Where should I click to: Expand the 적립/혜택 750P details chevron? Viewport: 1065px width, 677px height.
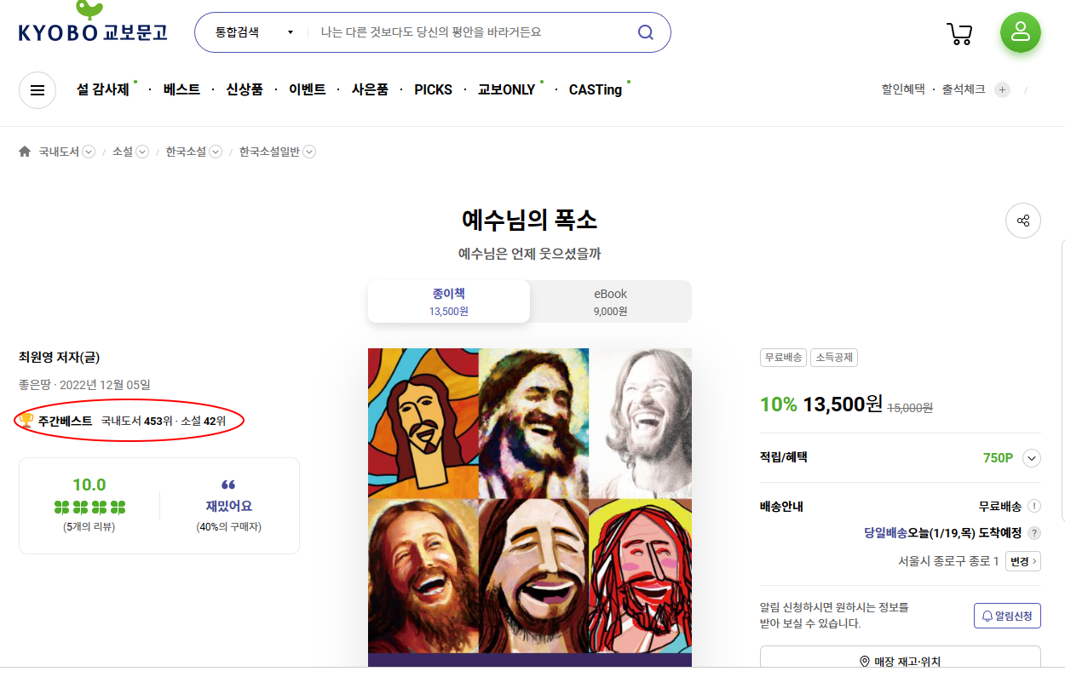coord(1032,458)
